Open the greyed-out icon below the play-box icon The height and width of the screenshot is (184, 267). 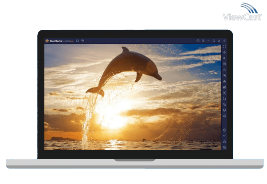(224, 70)
